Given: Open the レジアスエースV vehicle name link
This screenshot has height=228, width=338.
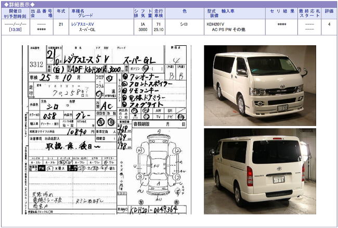Looking at the screenshot, I should (x=83, y=24).
